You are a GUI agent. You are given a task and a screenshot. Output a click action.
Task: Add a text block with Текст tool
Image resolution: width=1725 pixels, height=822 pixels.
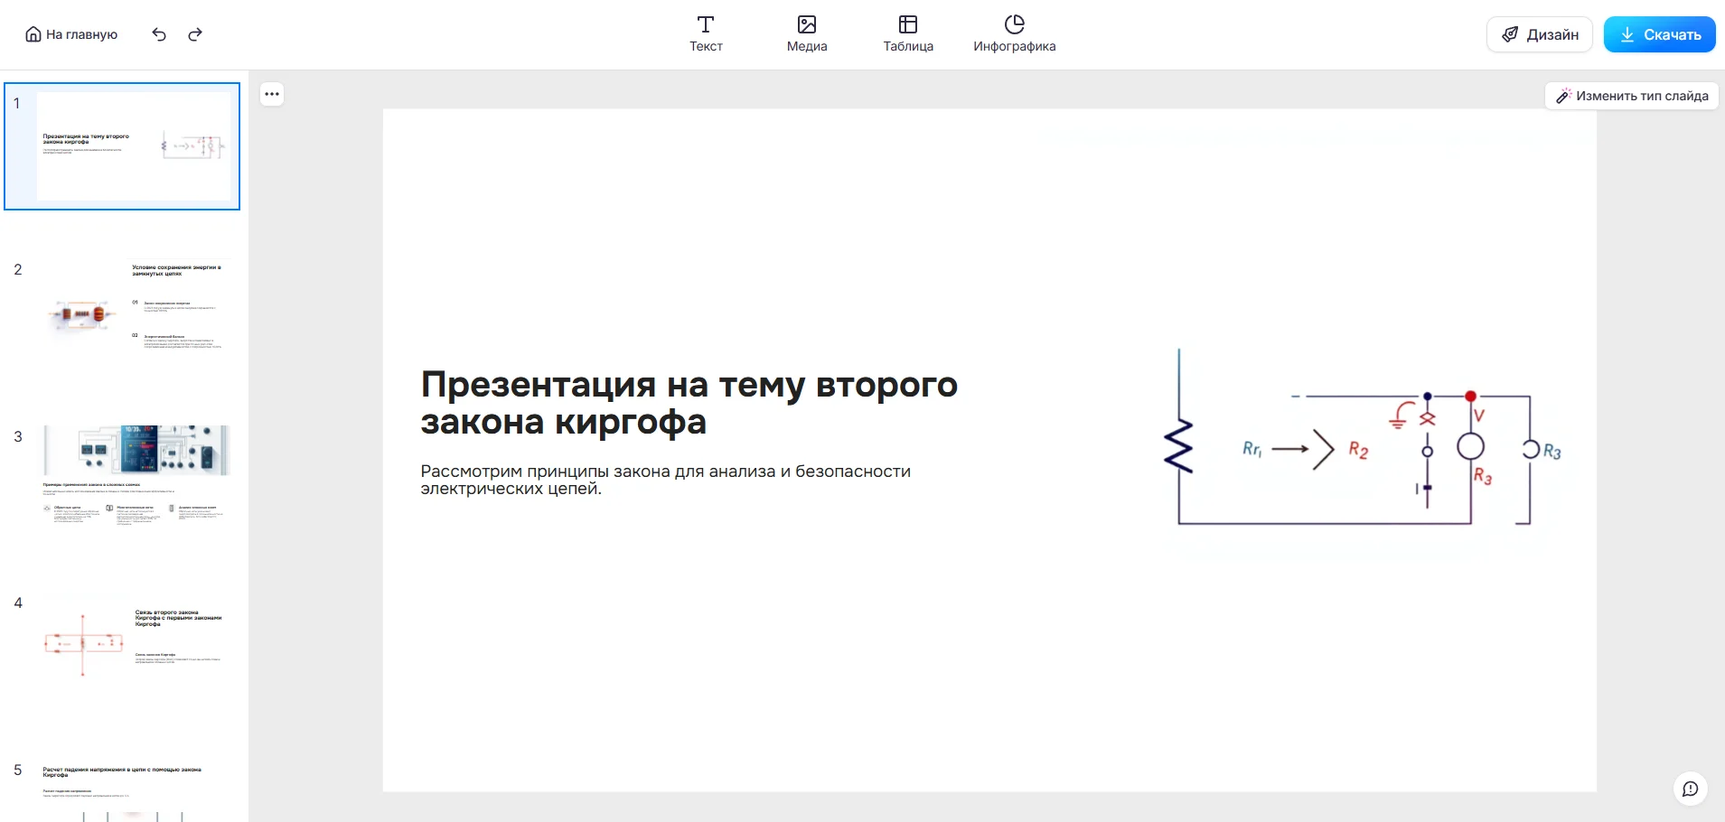[x=706, y=34]
